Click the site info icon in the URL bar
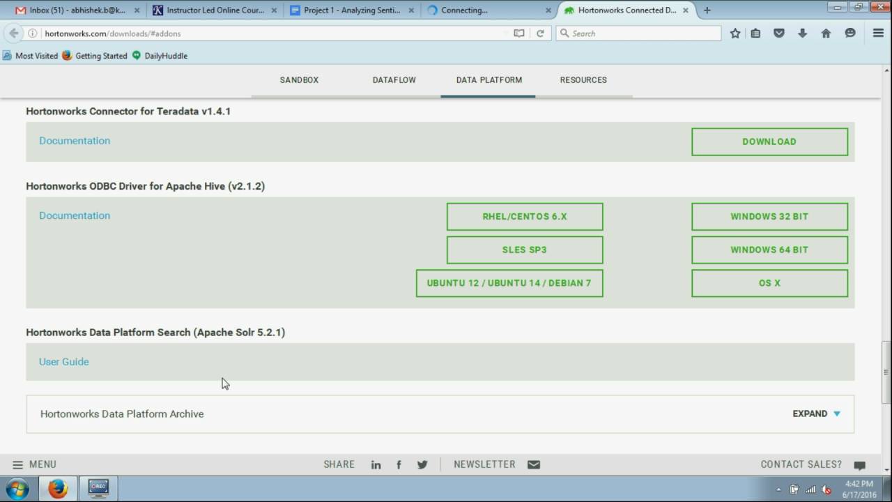The image size is (892, 502). [33, 33]
